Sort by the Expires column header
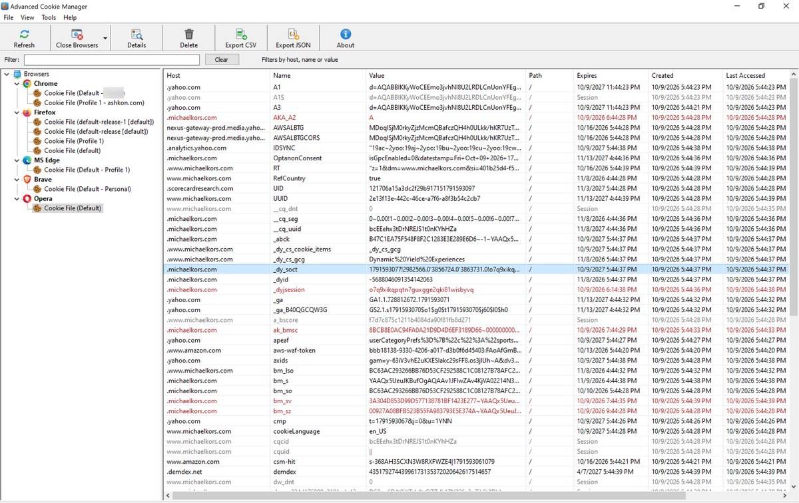The image size is (799, 503). click(x=611, y=76)
